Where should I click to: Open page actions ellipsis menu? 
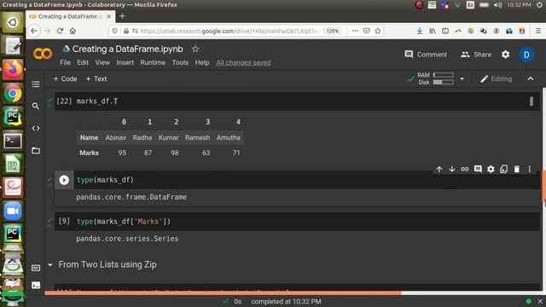pos(355,31)
